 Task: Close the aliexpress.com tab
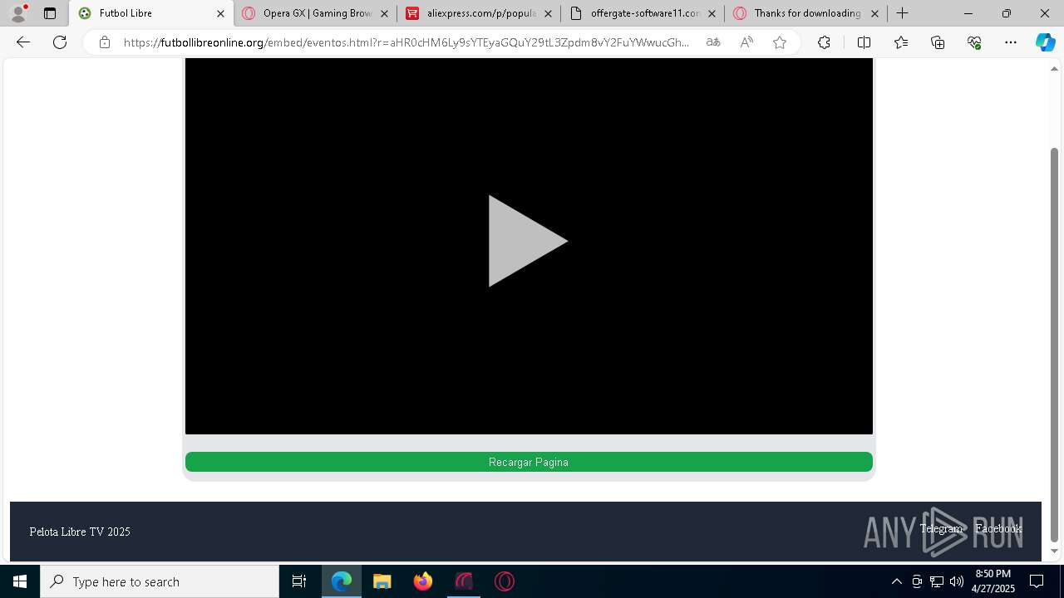(x=548, y=13)
